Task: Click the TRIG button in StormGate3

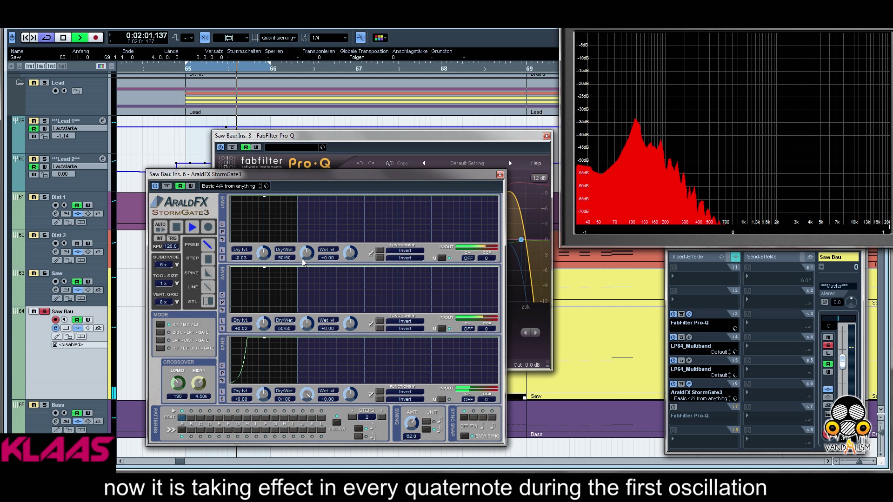Action: tap(172, 238)
